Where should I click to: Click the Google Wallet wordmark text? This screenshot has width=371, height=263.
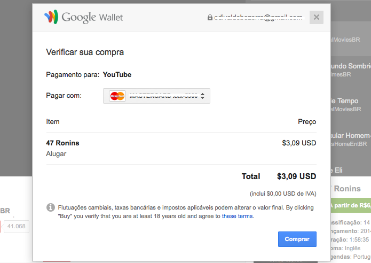click(92, 17)
